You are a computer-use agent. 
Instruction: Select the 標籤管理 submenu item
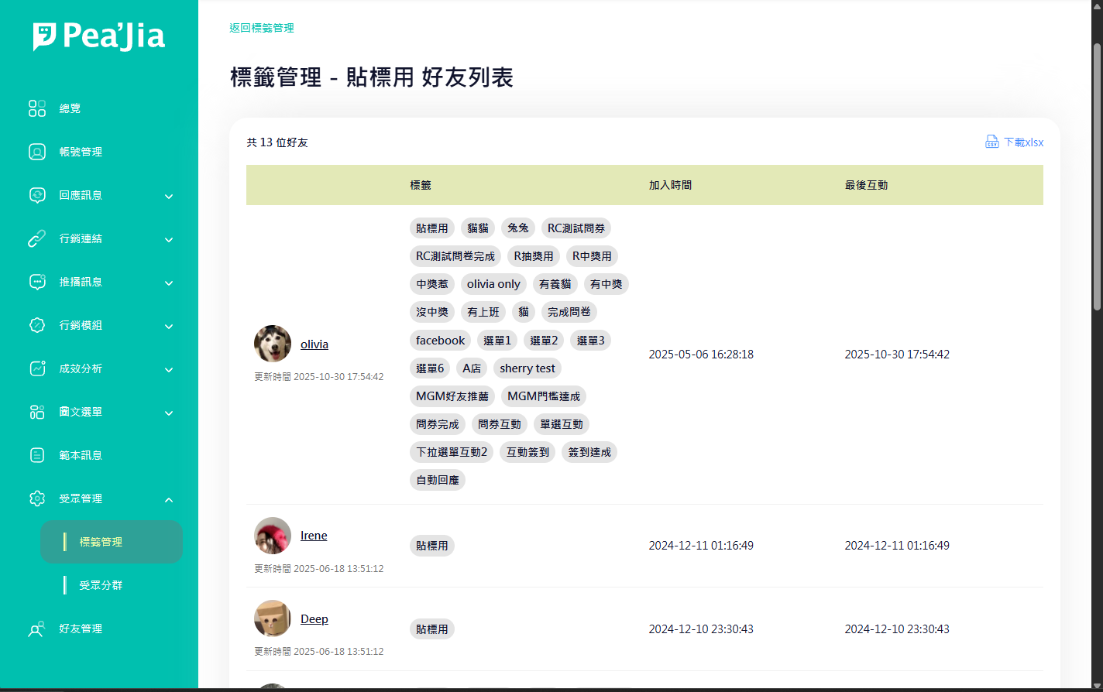(x=101, y=542)
